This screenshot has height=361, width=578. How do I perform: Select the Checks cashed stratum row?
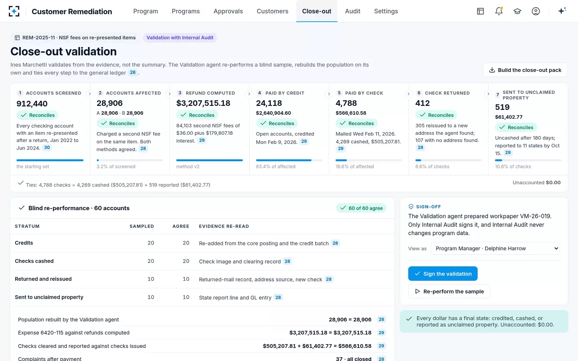point(202,261)
